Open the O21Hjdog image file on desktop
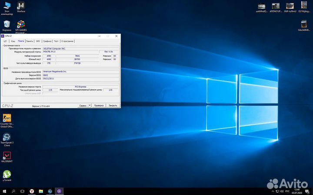313x195 pixels. pyautogui.click(x=304, y=7)
